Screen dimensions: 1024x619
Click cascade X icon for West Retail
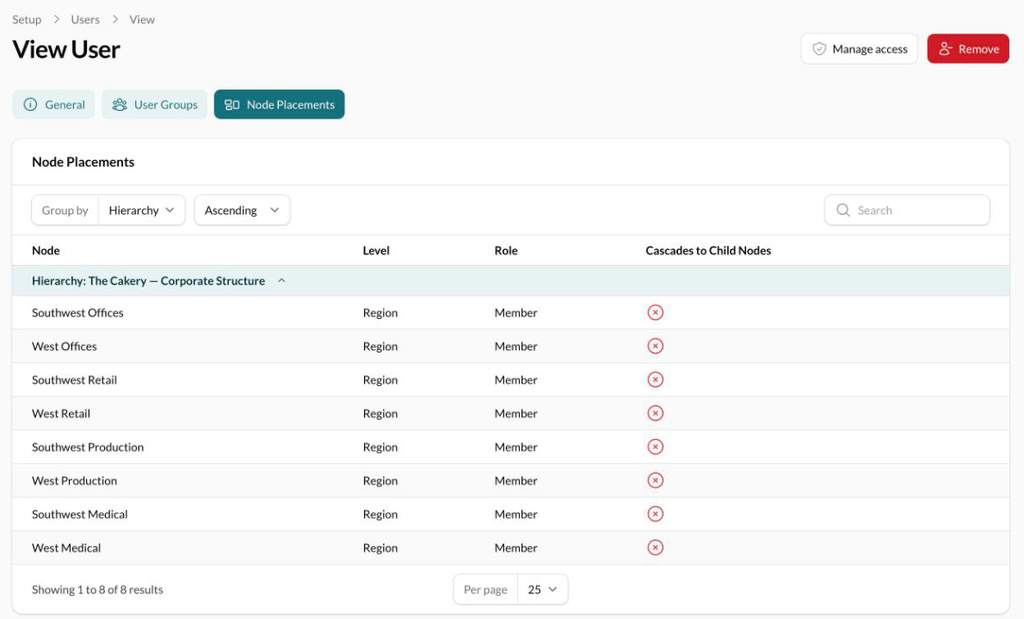655,413
